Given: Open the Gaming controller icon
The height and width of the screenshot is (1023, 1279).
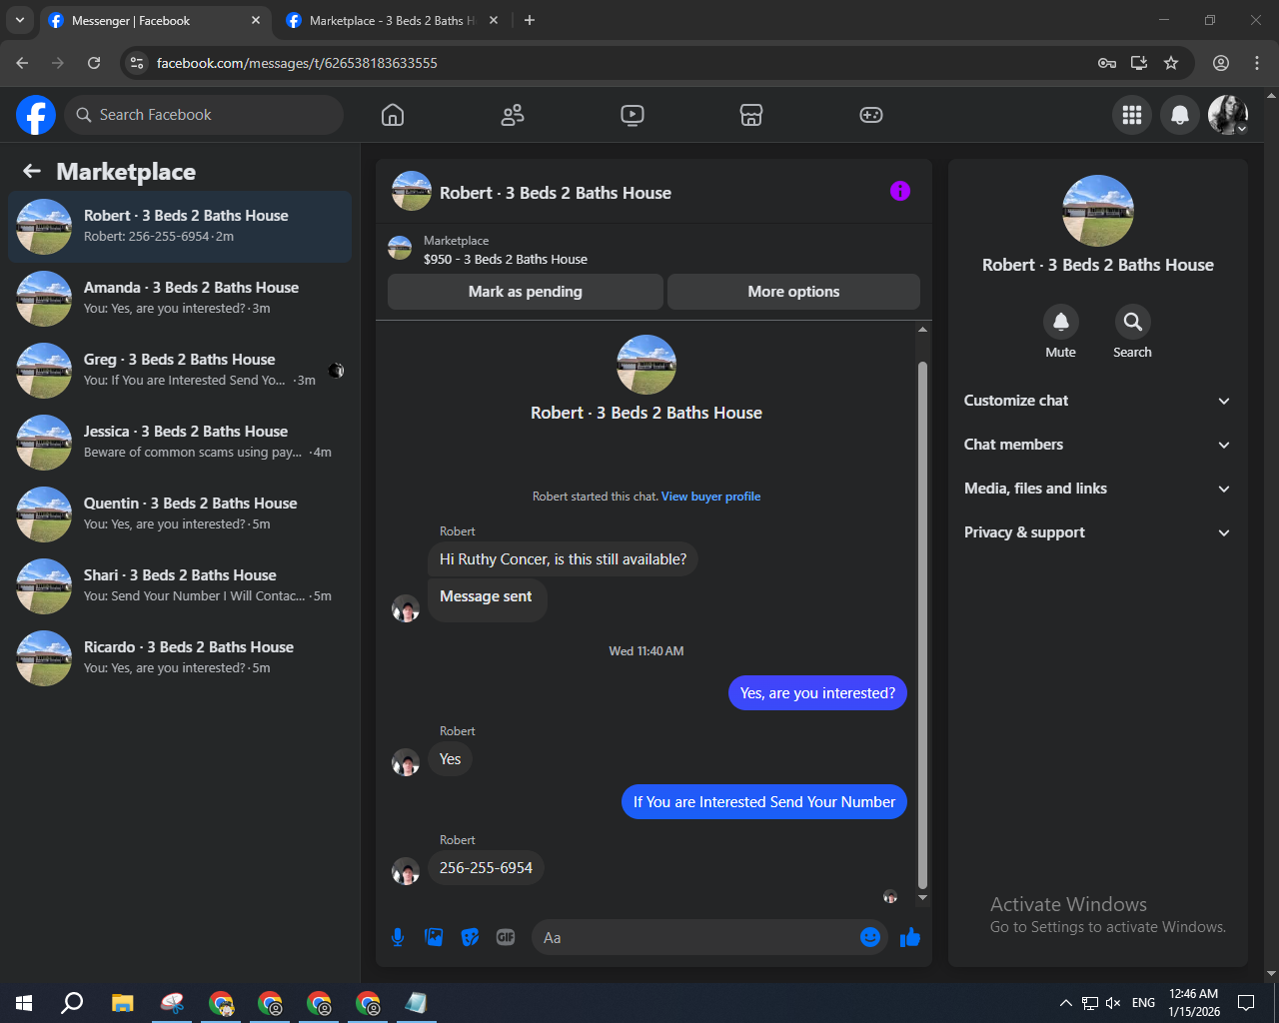Looking at the screenshot, I should 871,115.
